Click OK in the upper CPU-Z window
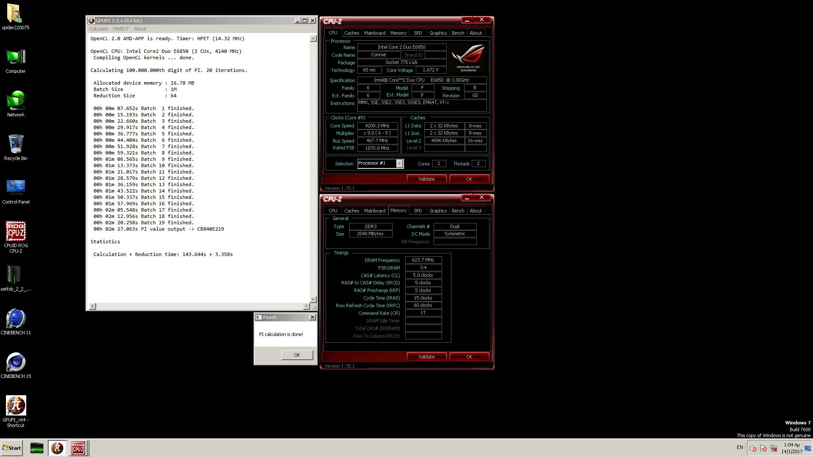 469,179
